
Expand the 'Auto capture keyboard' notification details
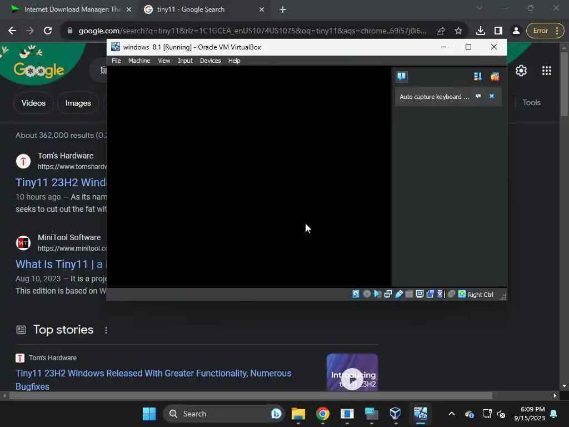coord(478,96)
